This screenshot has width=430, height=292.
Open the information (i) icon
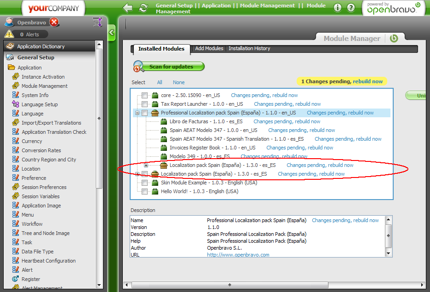[x=338, y=8]
